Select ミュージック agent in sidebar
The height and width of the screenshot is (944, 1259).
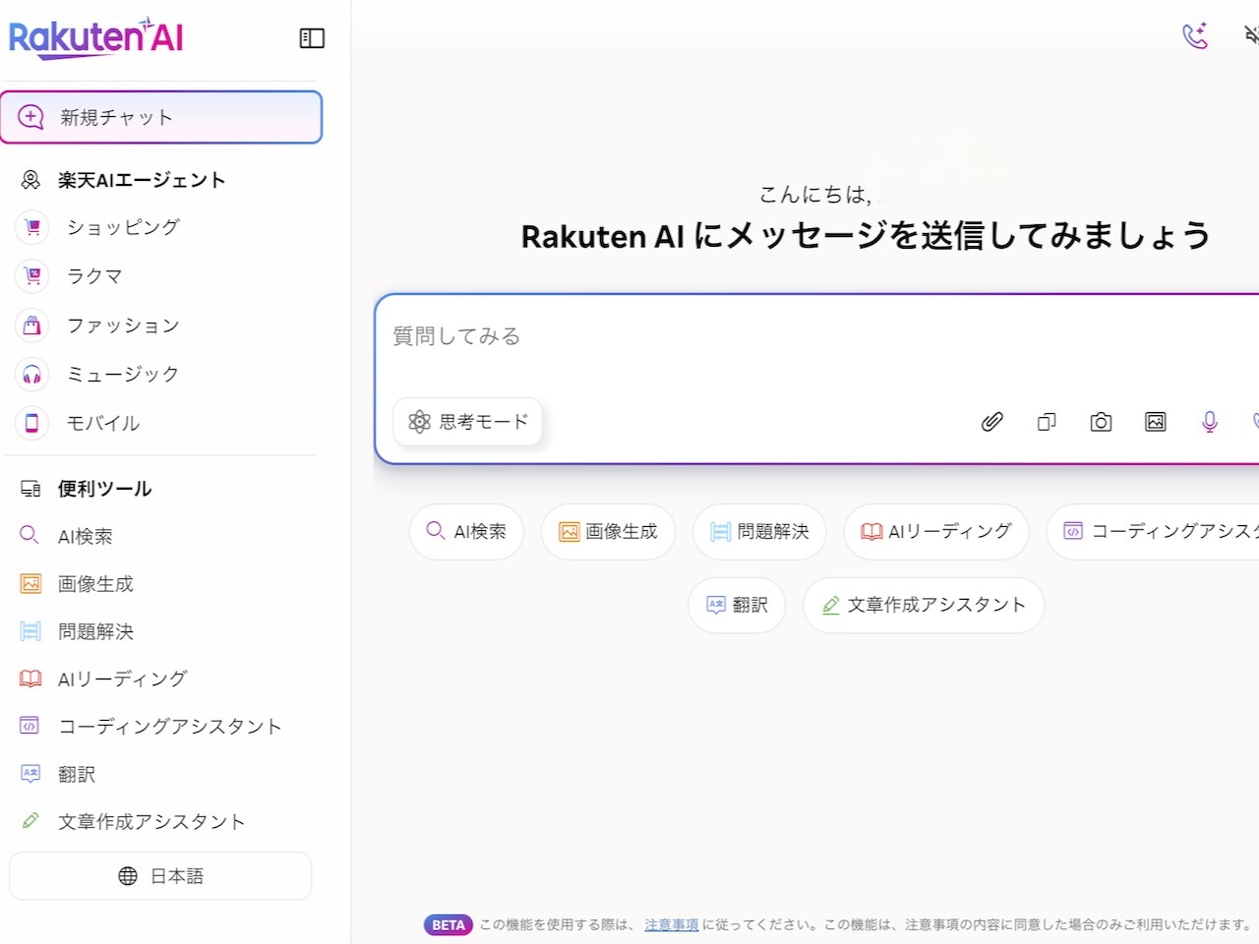coord(122,374)
